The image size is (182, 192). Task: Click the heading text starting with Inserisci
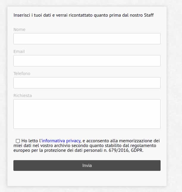[84, 15]
